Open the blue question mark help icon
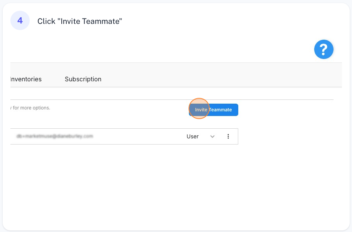 (324, 49)
